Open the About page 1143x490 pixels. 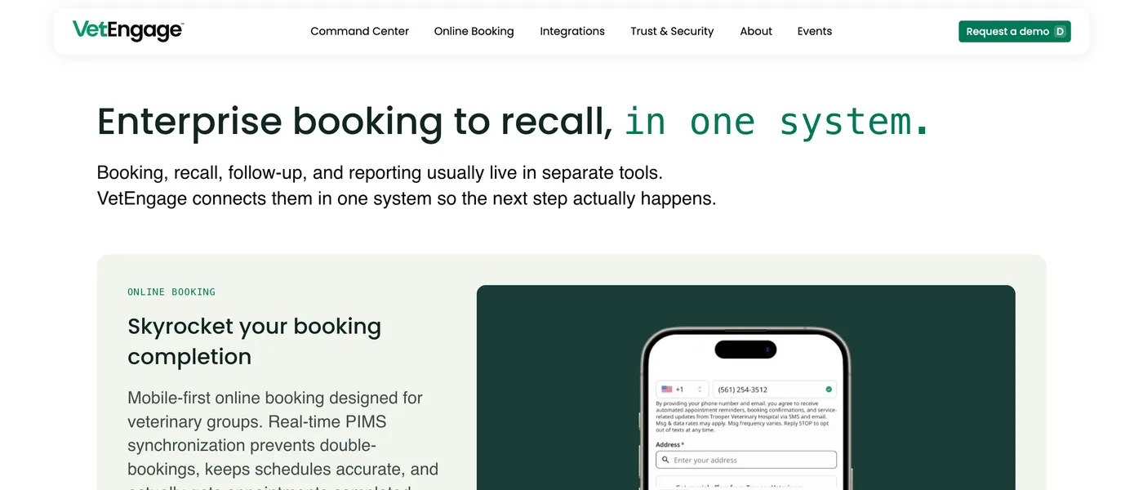(x=756, y=31)
